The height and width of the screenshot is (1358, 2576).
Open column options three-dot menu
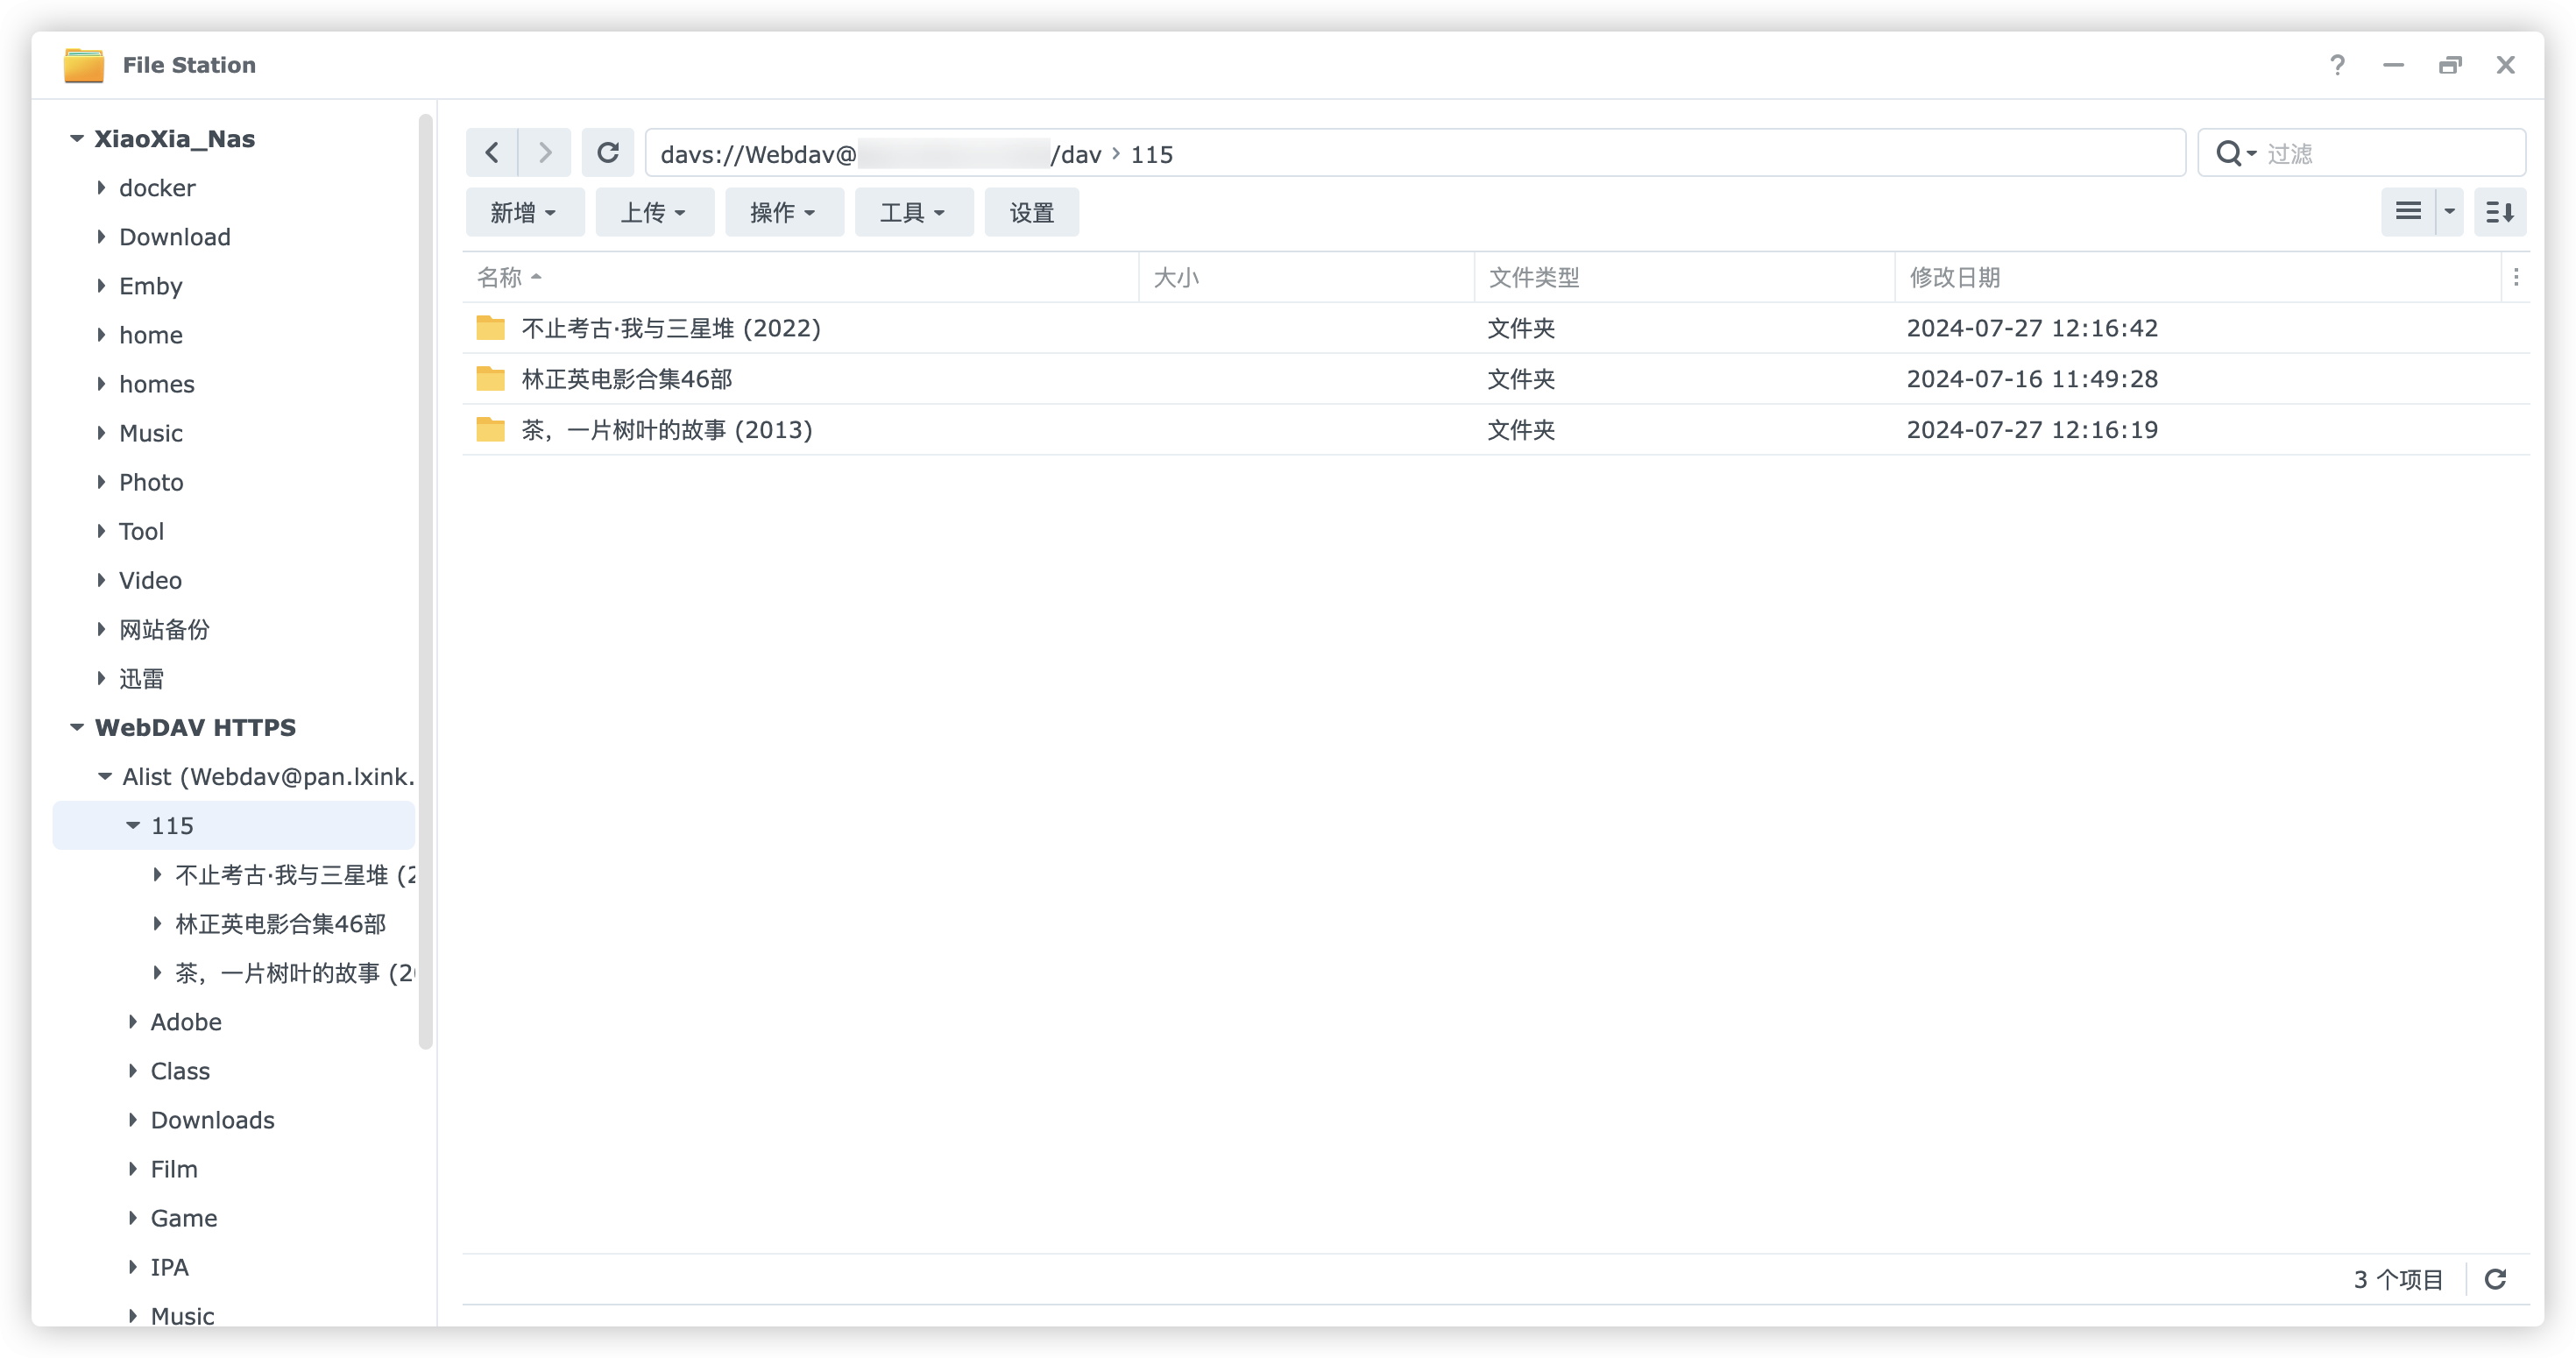pyautogui.click(x=2516, y=277)
